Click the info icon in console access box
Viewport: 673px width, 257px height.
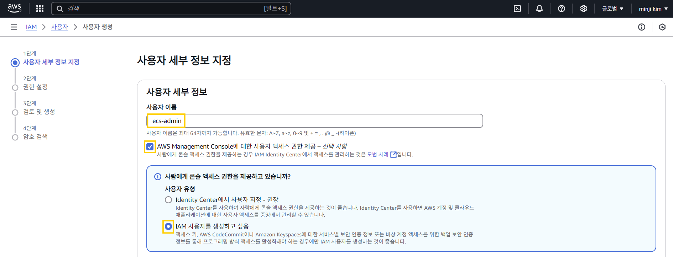pos(157,177)
